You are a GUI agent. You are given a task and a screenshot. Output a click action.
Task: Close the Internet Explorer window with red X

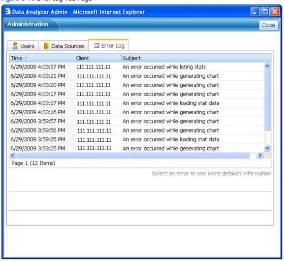(275, 12)
